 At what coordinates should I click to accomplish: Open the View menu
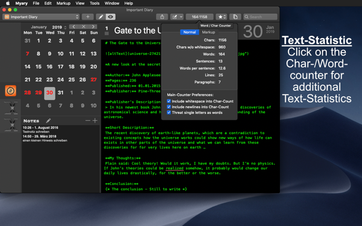click(80, 3)
